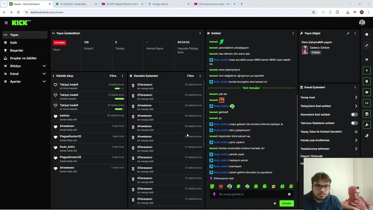Toggle the lightning activity feed widget icon

click(367, 70)
